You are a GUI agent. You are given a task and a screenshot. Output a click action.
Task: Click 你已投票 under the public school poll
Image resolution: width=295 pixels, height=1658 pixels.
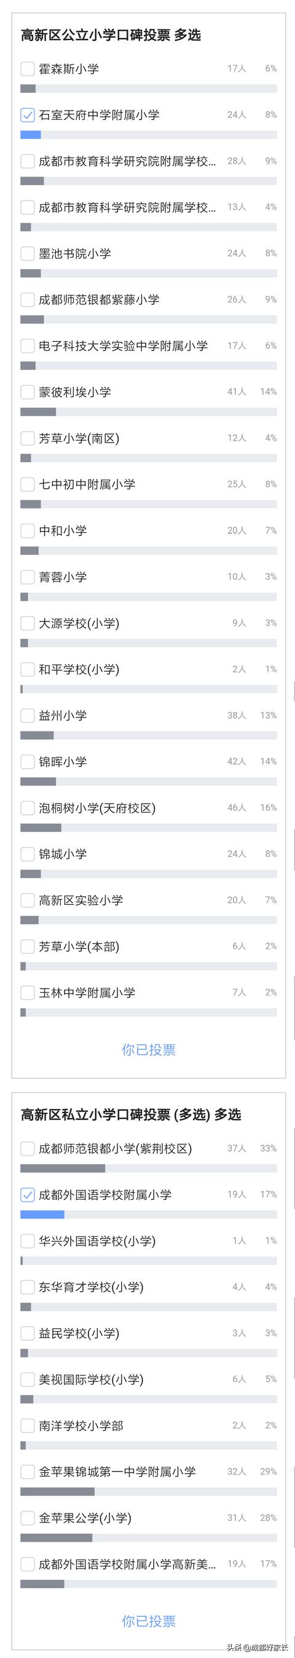coord(149,1050)
